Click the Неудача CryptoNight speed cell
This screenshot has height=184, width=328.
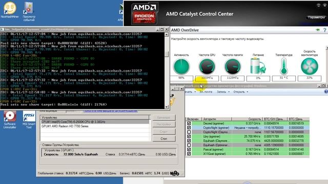tap(247, 128)
